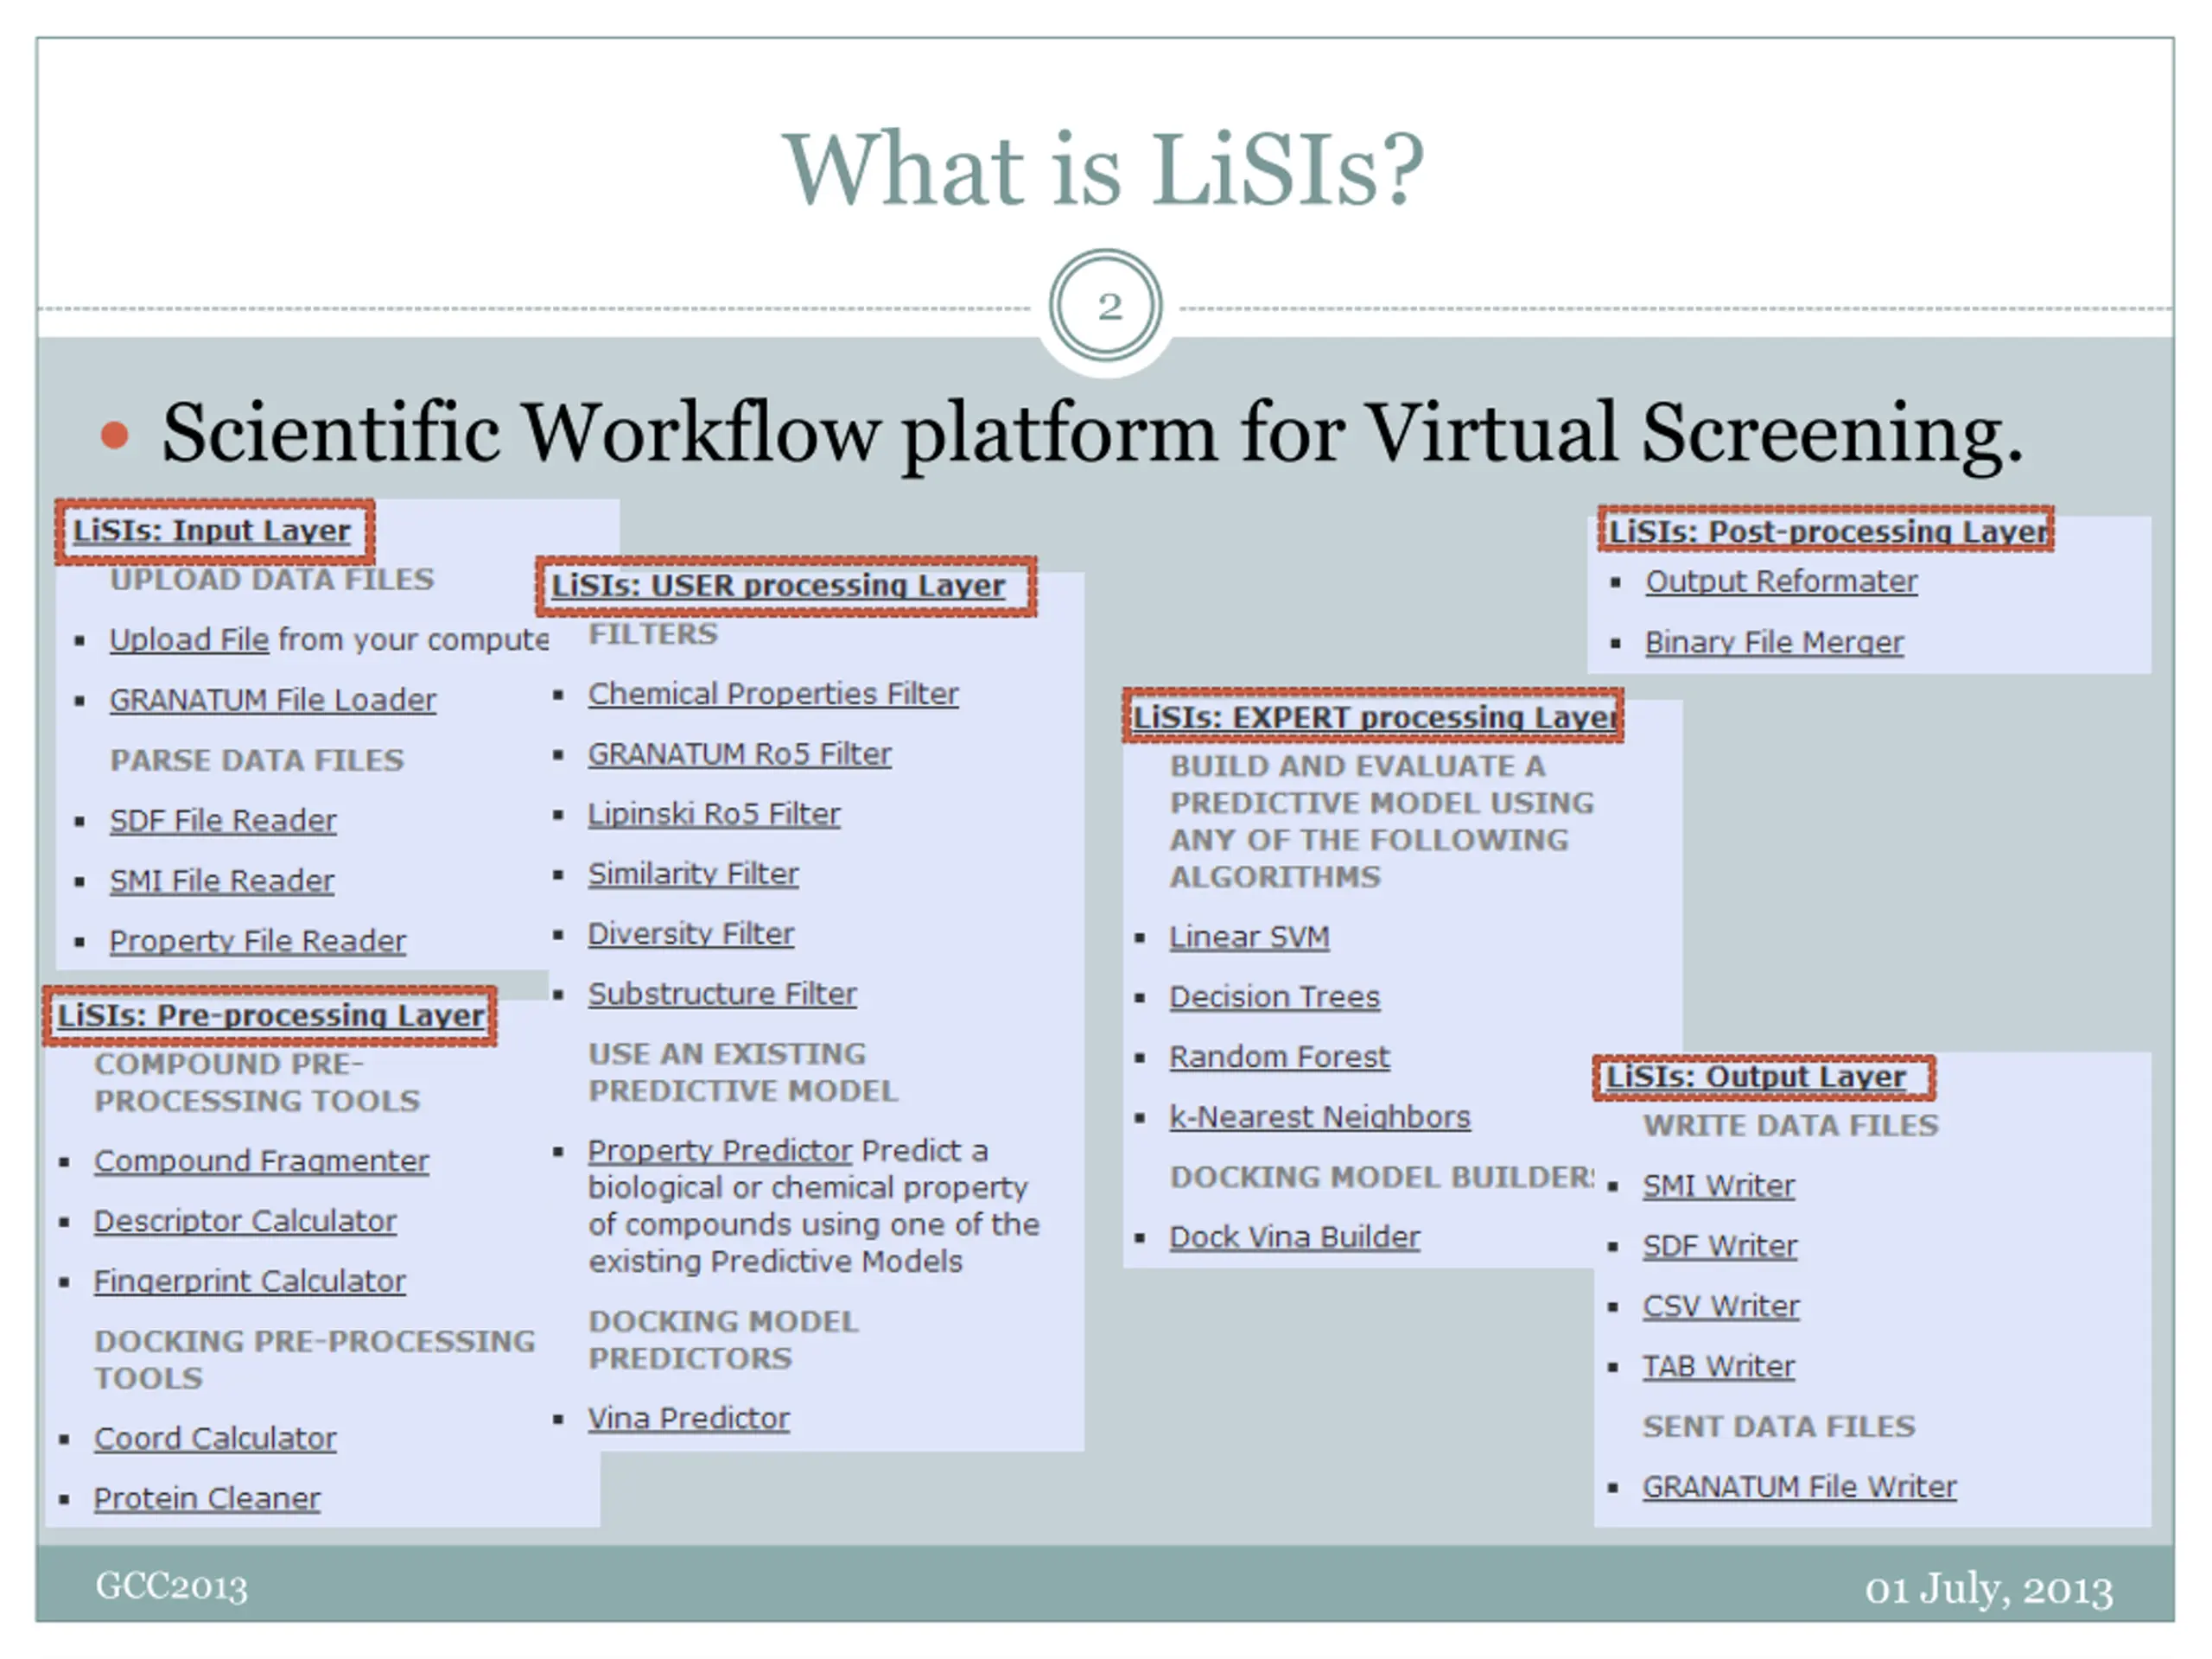Screen dimensions: 2212x1659
Task: Click the 'FILTERS' section heading
Action: pos(653,634)
